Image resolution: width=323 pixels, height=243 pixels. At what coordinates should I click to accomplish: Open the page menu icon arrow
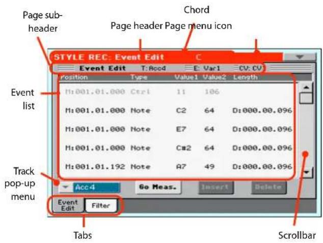click(x=300, y=57)
